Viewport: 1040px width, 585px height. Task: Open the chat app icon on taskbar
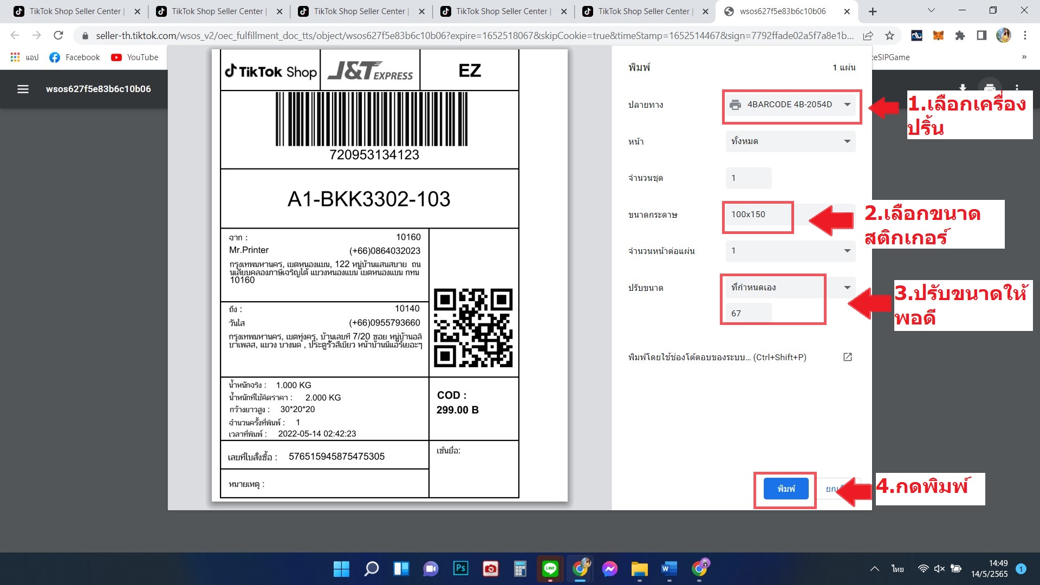coord(431,569)
